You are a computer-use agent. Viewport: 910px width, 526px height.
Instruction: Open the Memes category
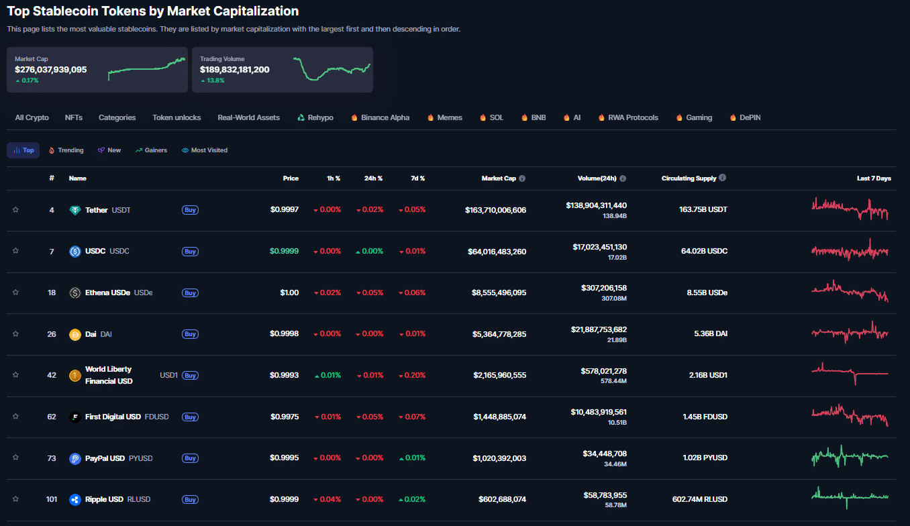(x=444, y=117)
